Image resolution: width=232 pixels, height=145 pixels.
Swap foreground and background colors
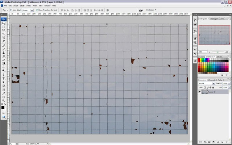pyautogui.click(x=5, y=104)
